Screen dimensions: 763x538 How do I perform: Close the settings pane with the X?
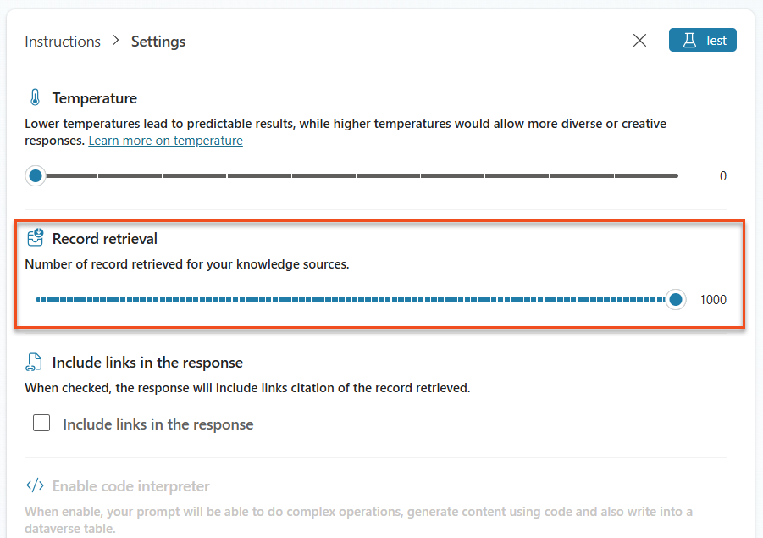639,40
